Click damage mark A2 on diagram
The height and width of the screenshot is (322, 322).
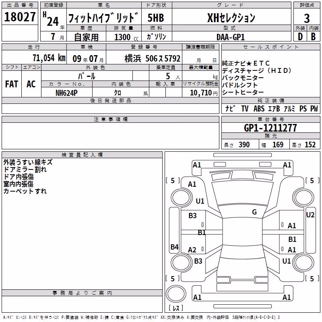pos(192,250)
